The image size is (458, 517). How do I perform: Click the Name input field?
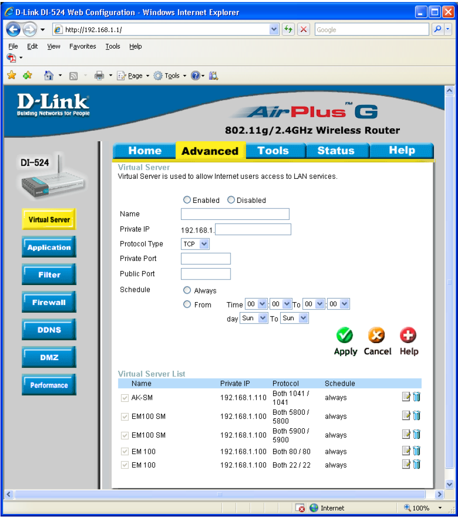(235, 214)
